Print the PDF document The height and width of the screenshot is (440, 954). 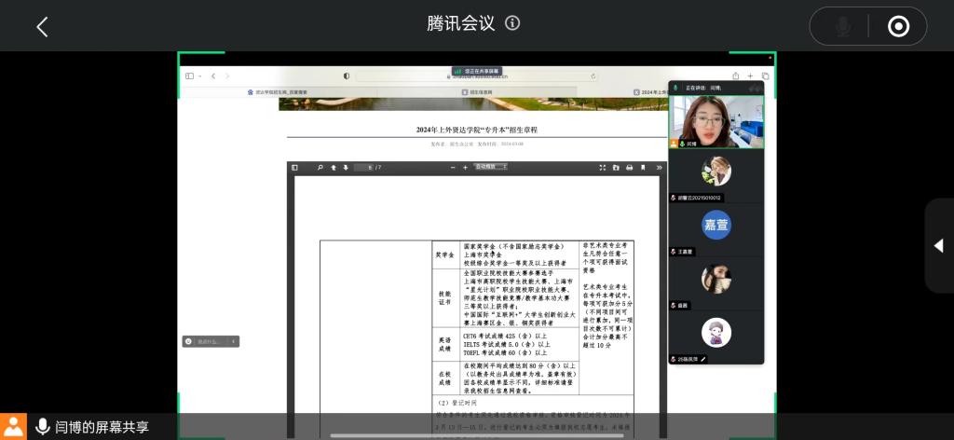630,168
